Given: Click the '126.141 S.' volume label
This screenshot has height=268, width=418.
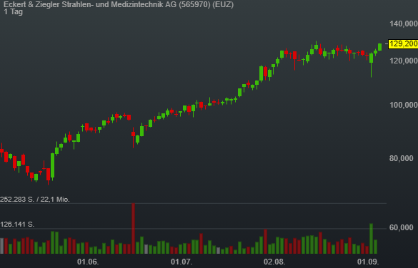Looking at the screenshot, I should [x=17, y=225].
